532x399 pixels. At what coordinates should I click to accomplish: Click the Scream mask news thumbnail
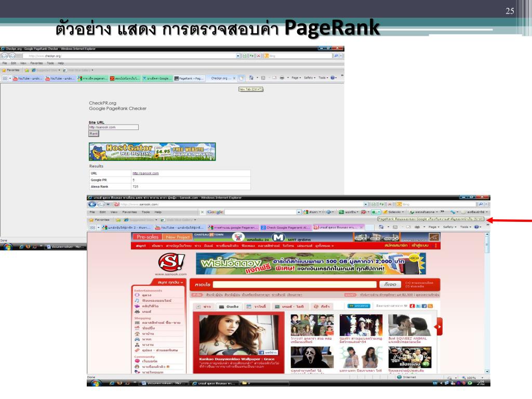click(312, 357)
